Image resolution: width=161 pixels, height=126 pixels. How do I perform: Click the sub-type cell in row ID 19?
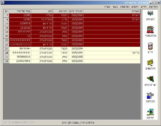click(x=60, y=32)
